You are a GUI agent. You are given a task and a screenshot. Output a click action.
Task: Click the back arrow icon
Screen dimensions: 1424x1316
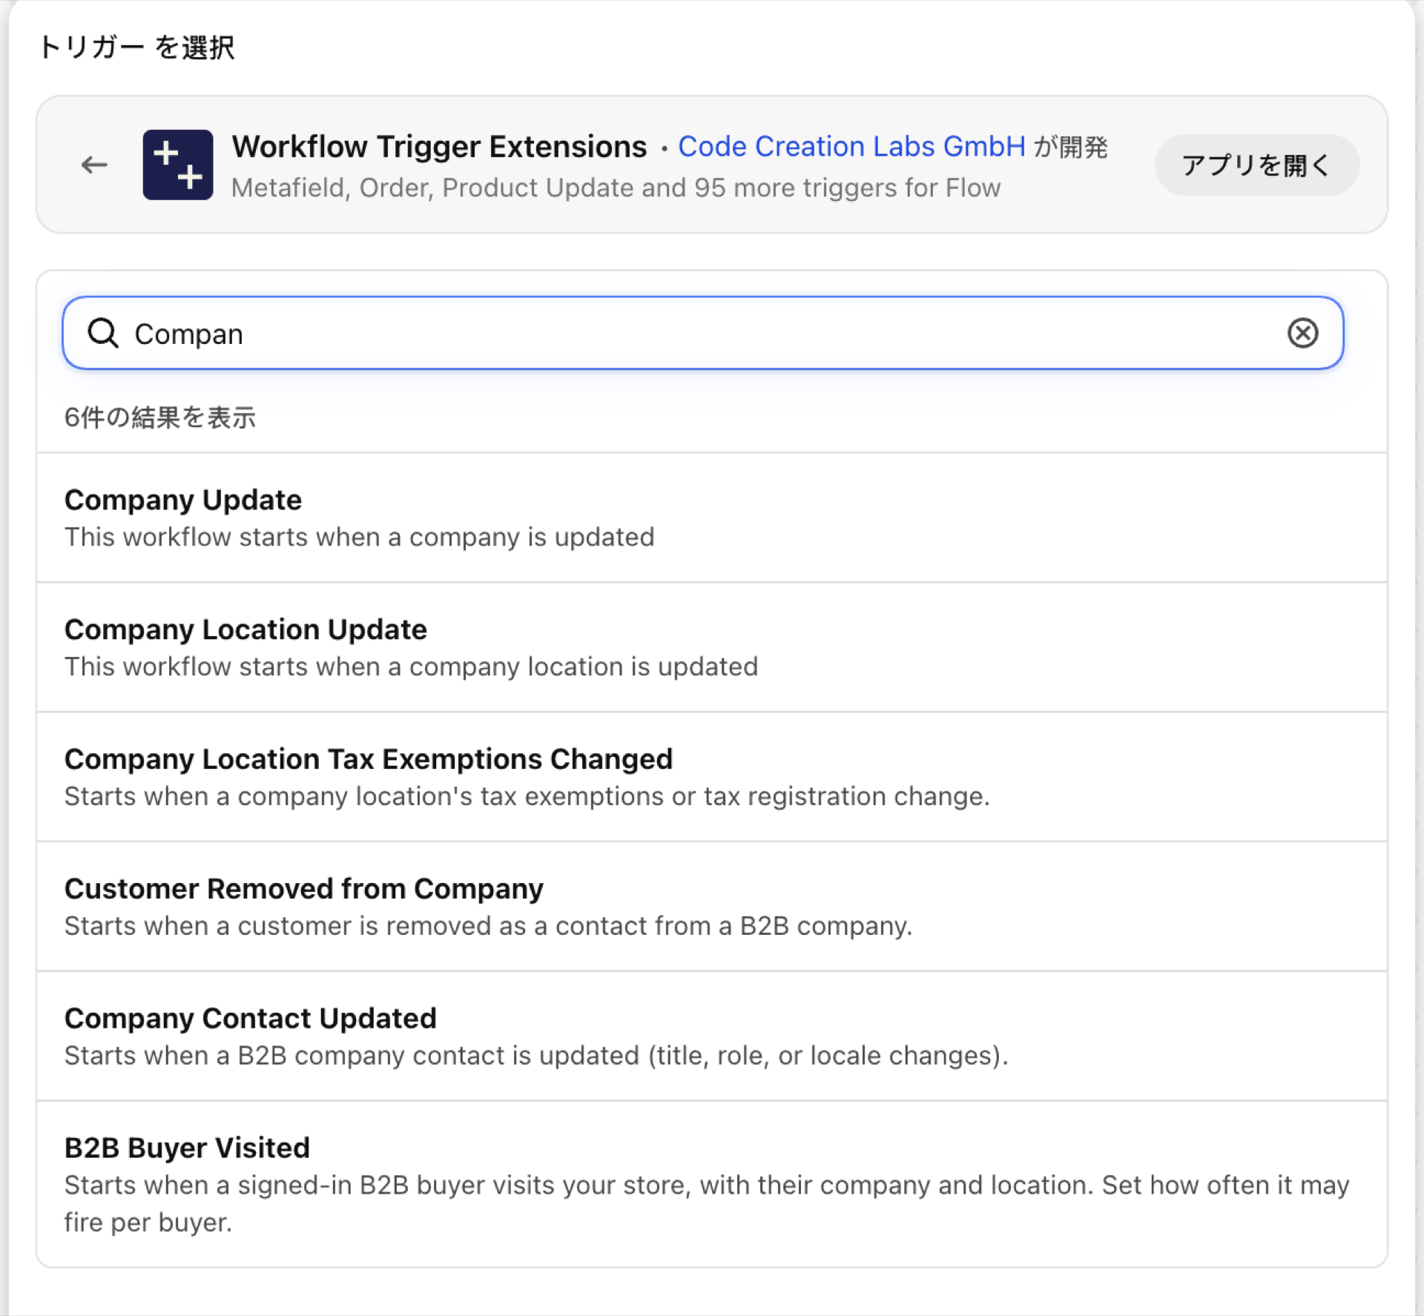tap(94, 165)
